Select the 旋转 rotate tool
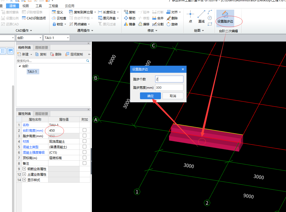The width and height of the screenshot is (286, 212). coord(172,24)
